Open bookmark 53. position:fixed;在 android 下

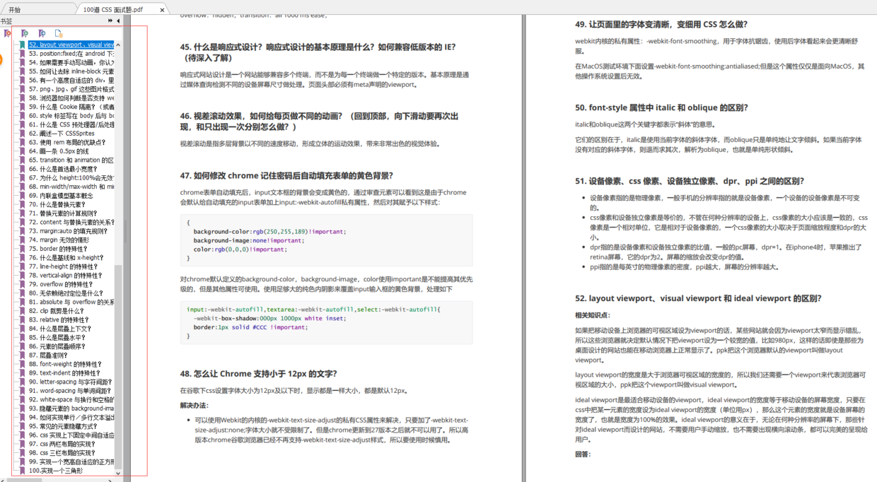pos(71,54)
